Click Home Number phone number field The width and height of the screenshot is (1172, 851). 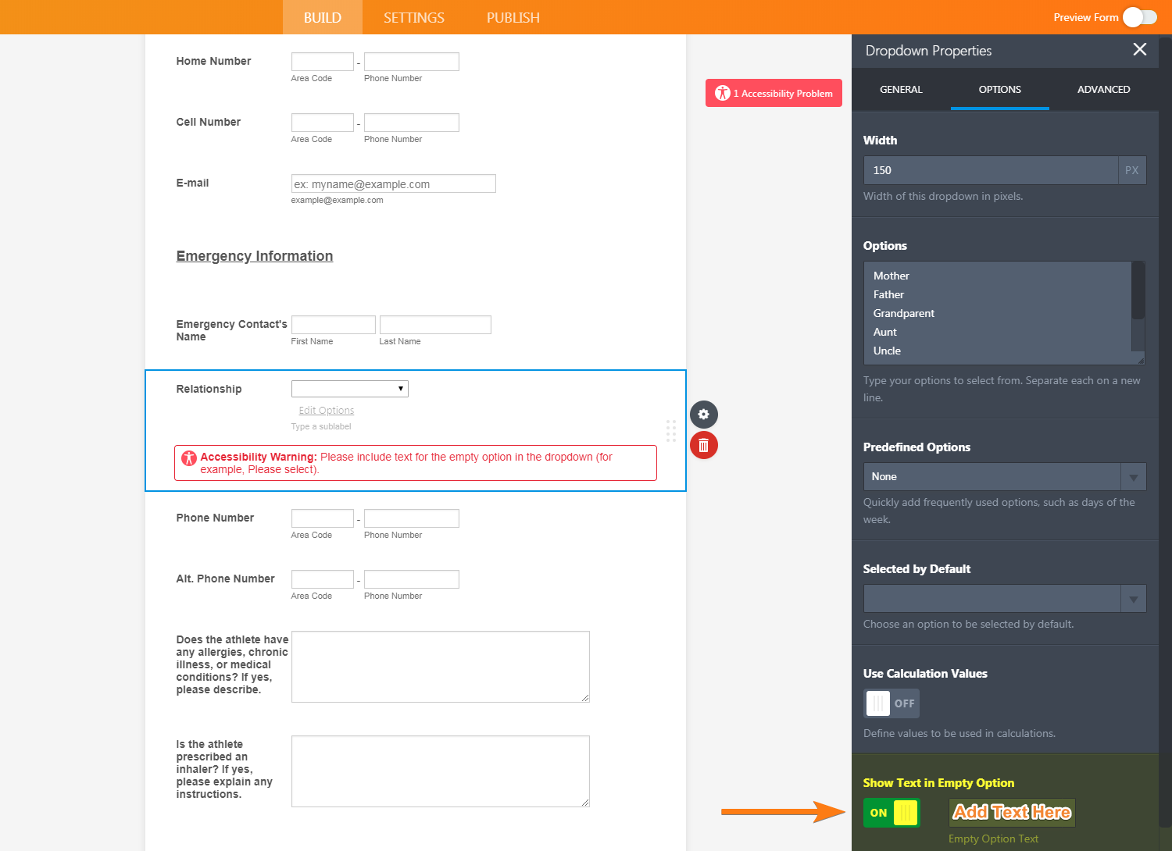[x=411, y=62]
